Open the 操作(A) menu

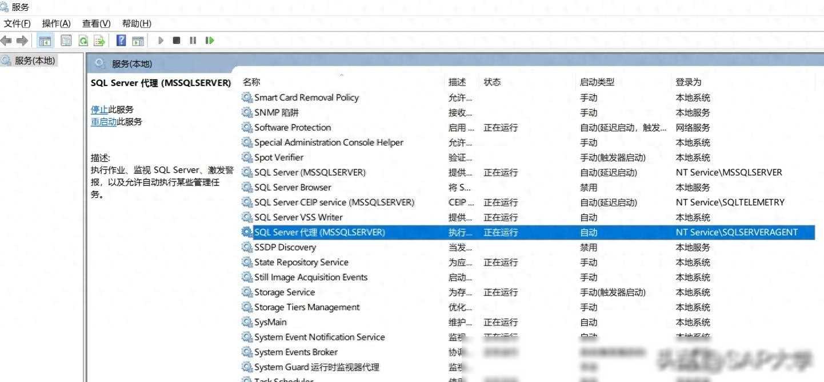coord(56,23)
